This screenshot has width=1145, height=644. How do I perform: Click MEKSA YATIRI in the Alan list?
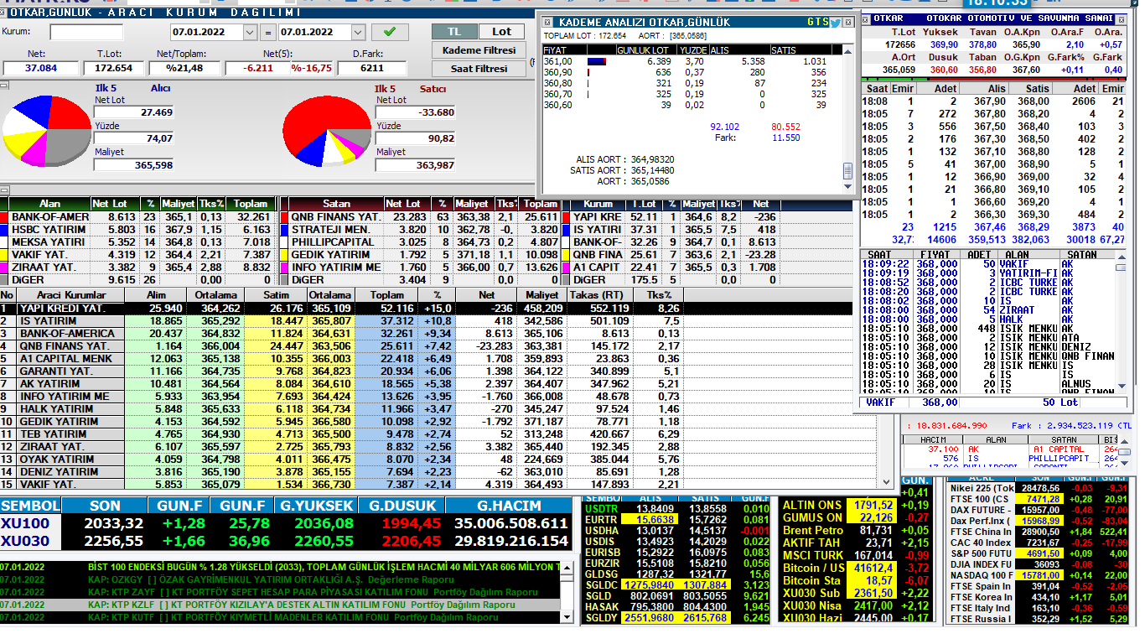pos(48,242)
